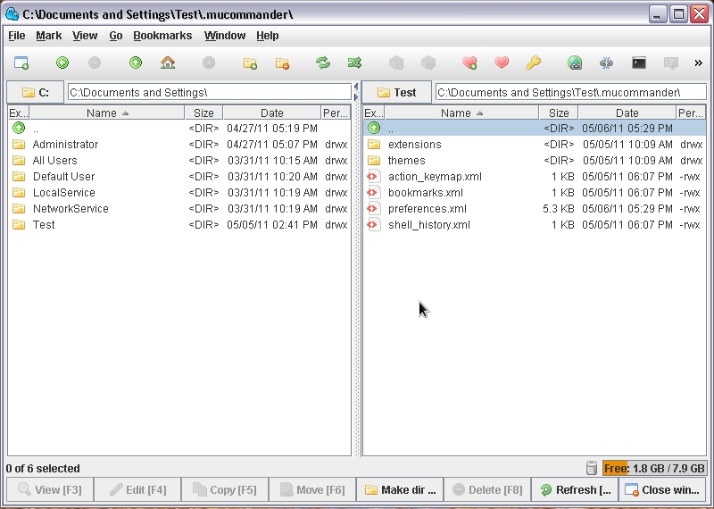Open the Help menu
This screenshot has height=509, width=714.
(x=267, y=36)
